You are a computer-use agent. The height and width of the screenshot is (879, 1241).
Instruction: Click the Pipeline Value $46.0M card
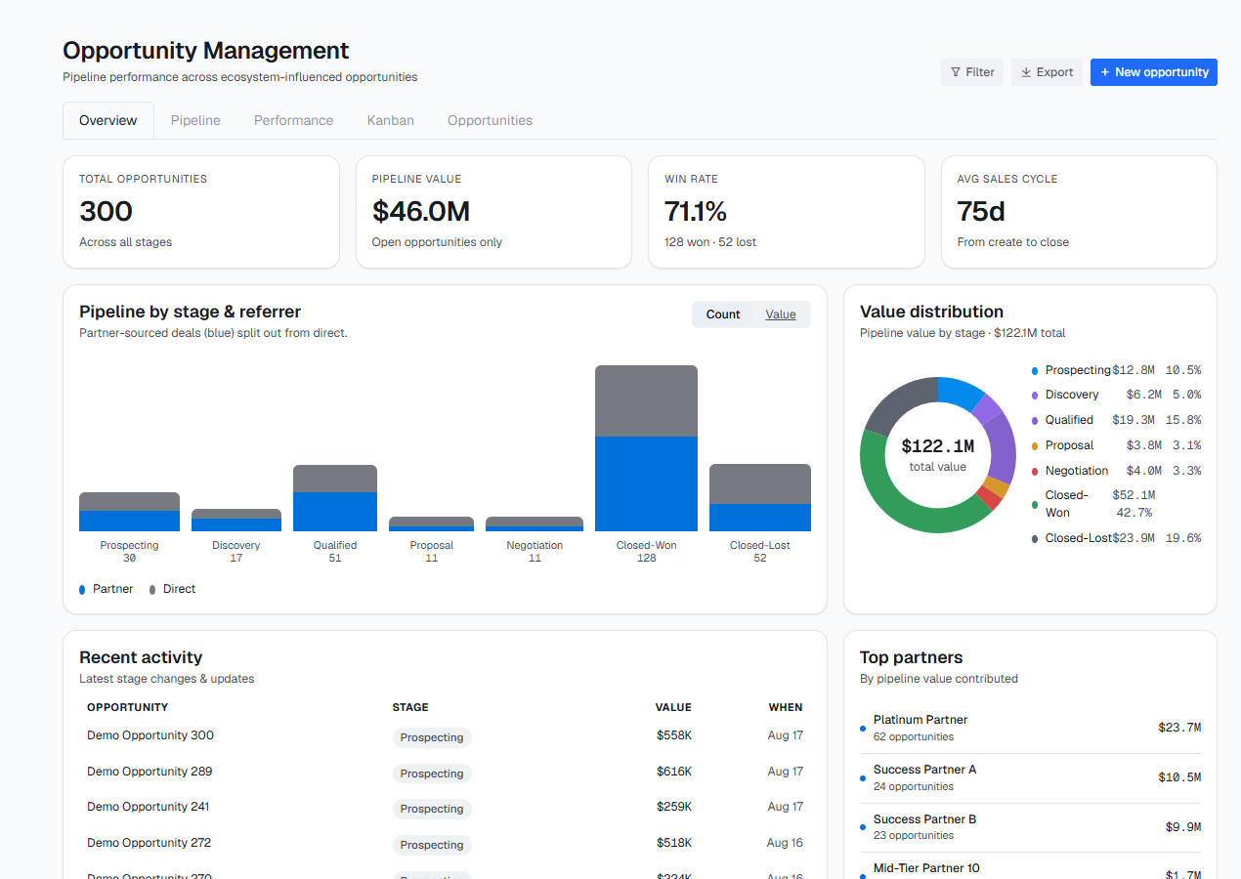(493, 212)
